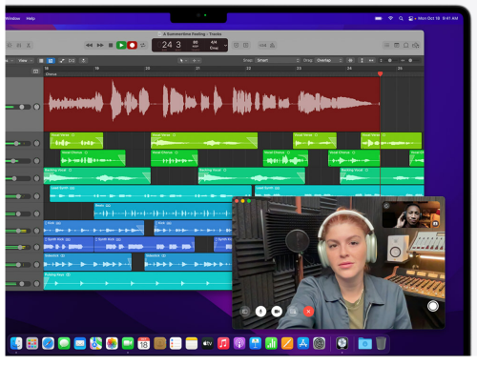Adjust the horizontal zoom slider

[410, 60]
